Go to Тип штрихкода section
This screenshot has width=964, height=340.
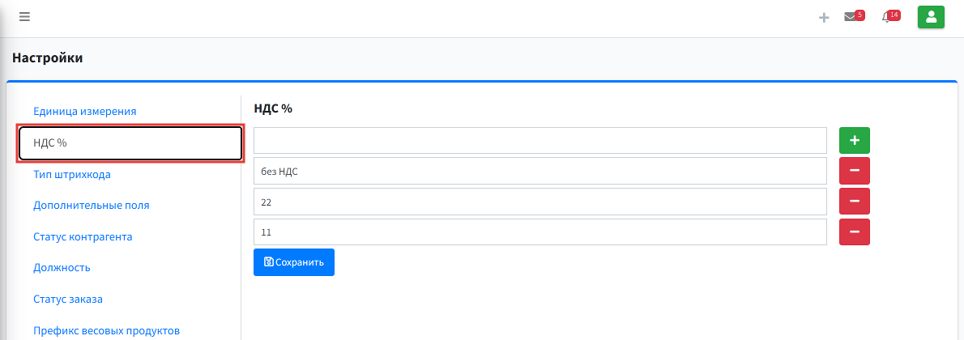(72, 174)
